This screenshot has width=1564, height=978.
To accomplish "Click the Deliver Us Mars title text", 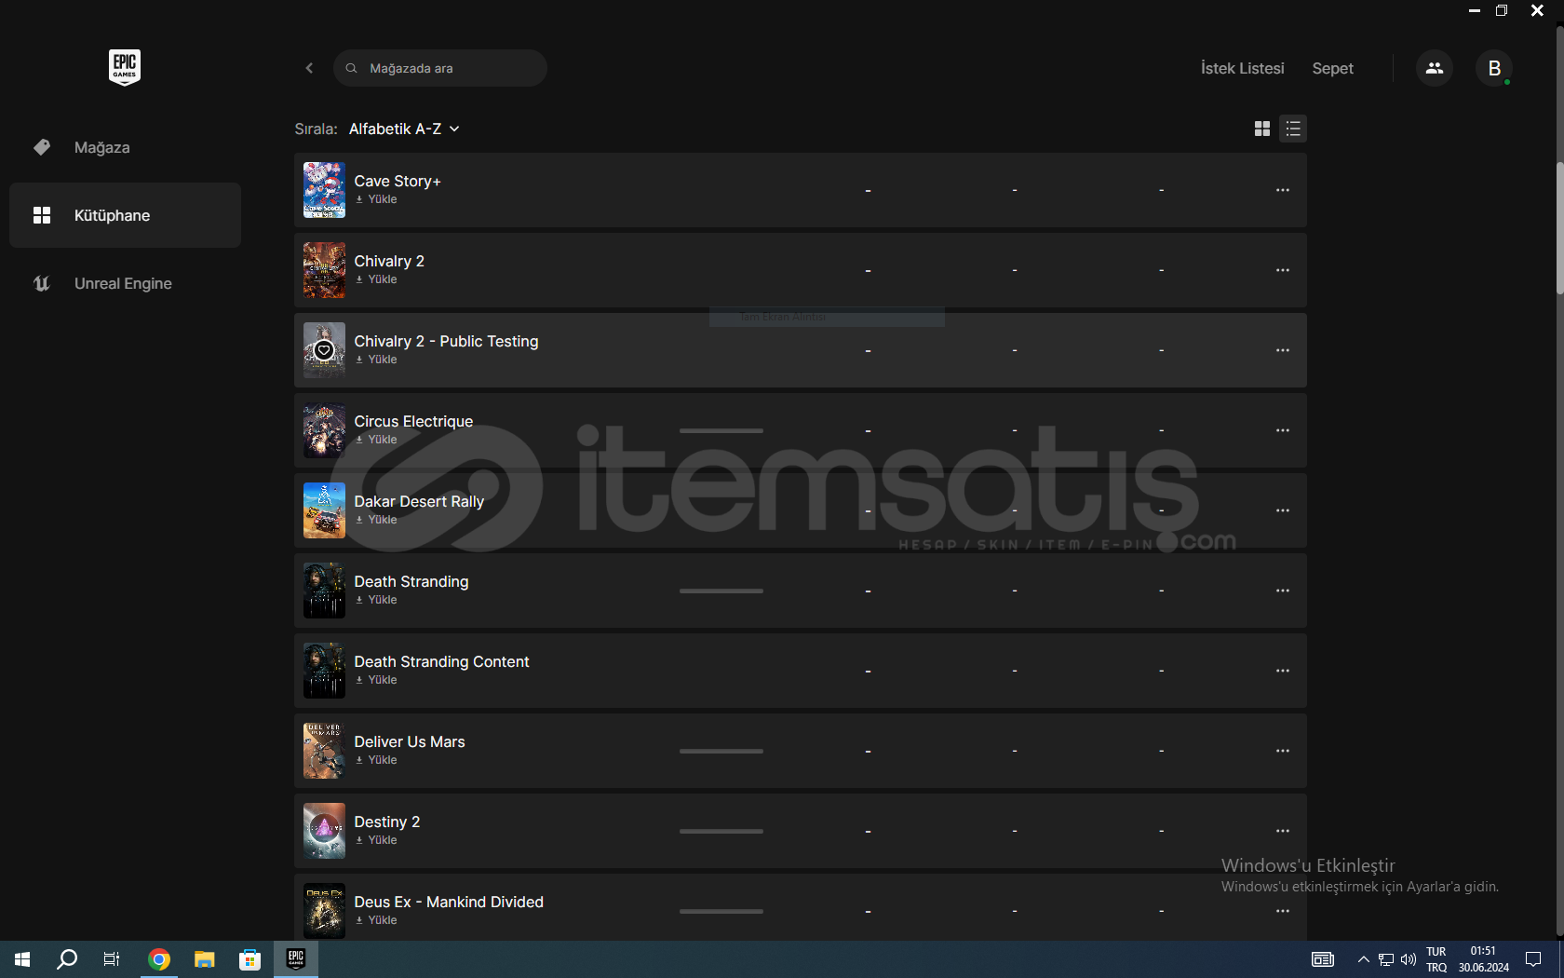I will 410,741.
